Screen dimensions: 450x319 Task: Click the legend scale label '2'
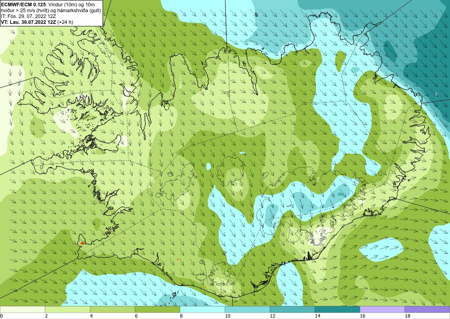pos(46,316)
